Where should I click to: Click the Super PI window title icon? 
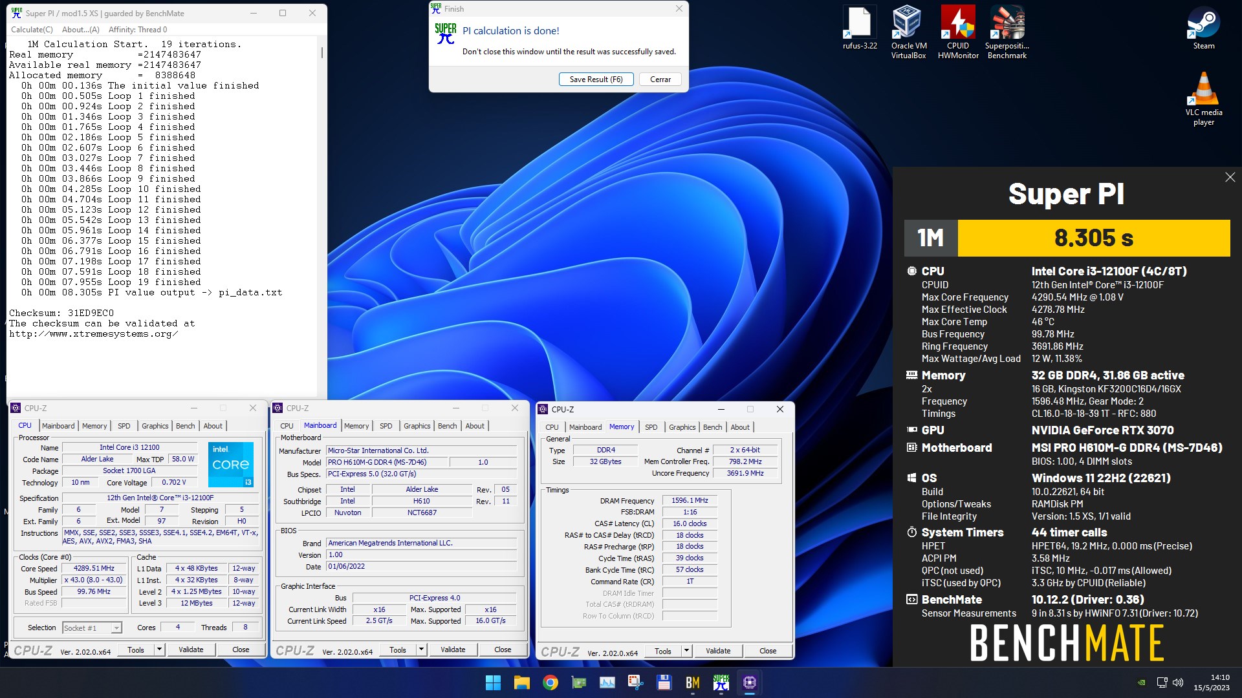coord(16,13)
